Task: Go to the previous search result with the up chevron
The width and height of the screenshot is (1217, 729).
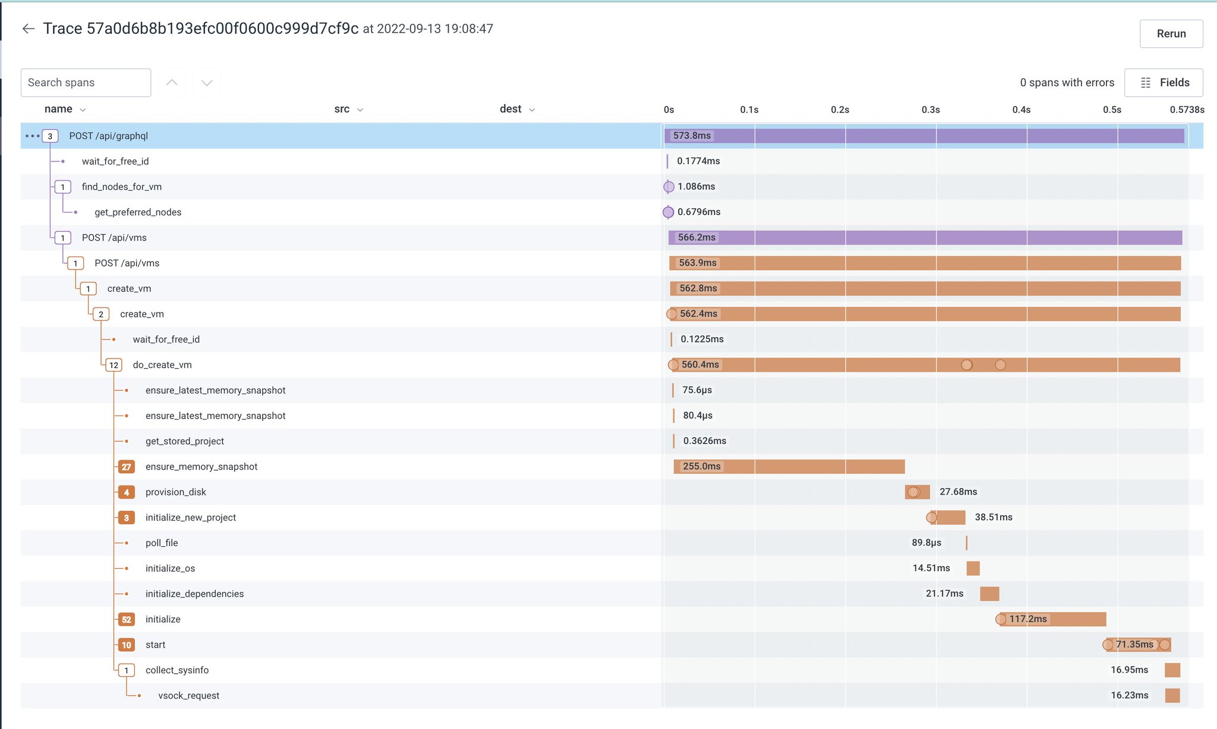Action: click(172, 83)
